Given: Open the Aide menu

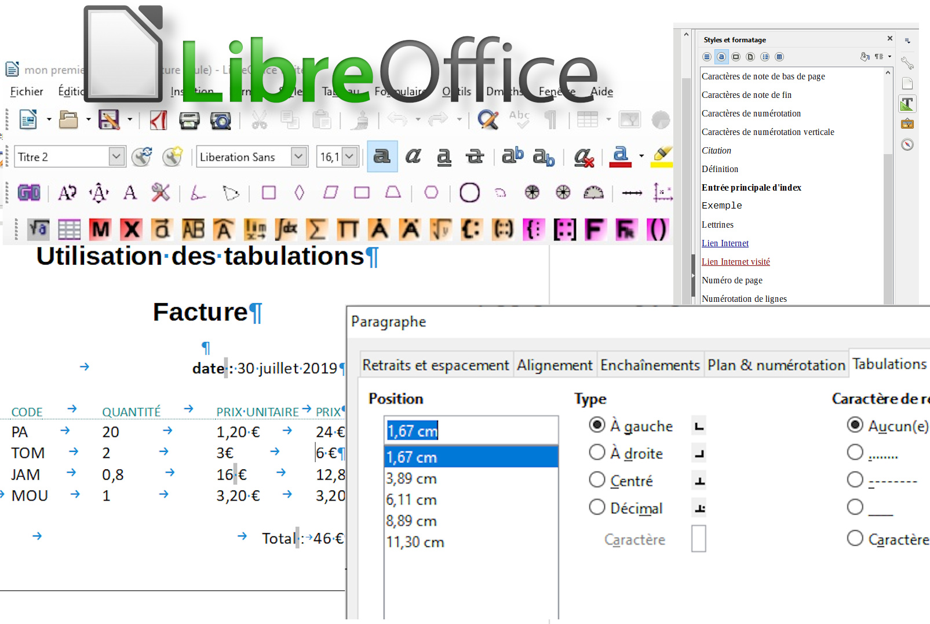Looking at the screenshot, I should click(x=601, y=92).
